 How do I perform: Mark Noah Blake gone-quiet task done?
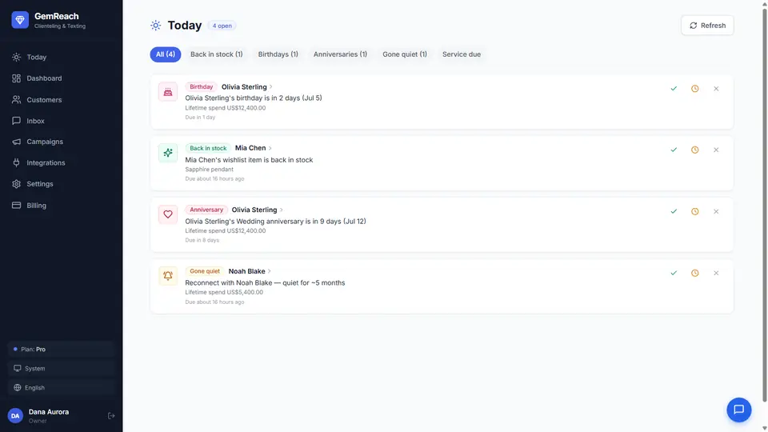(674, 274)
